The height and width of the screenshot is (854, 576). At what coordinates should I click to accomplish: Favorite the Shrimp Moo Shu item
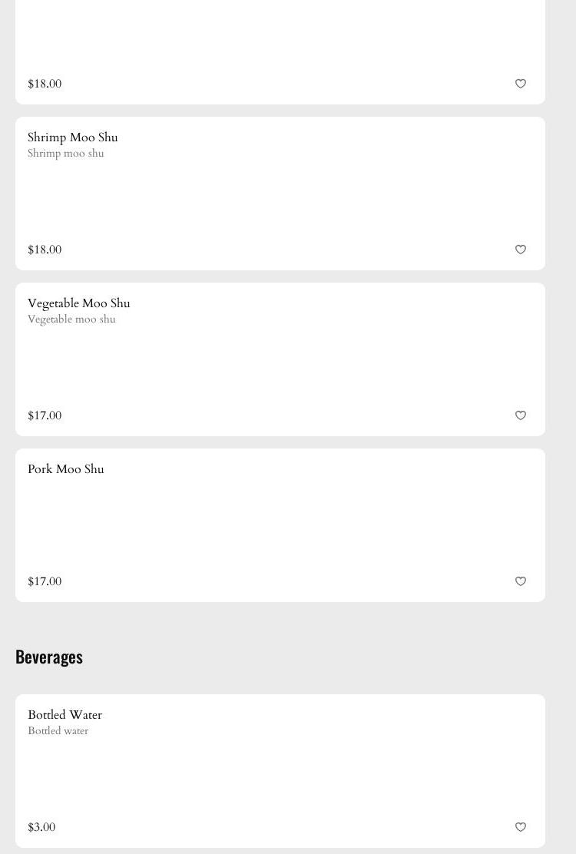pyautogui.click(x=521, y=250)
